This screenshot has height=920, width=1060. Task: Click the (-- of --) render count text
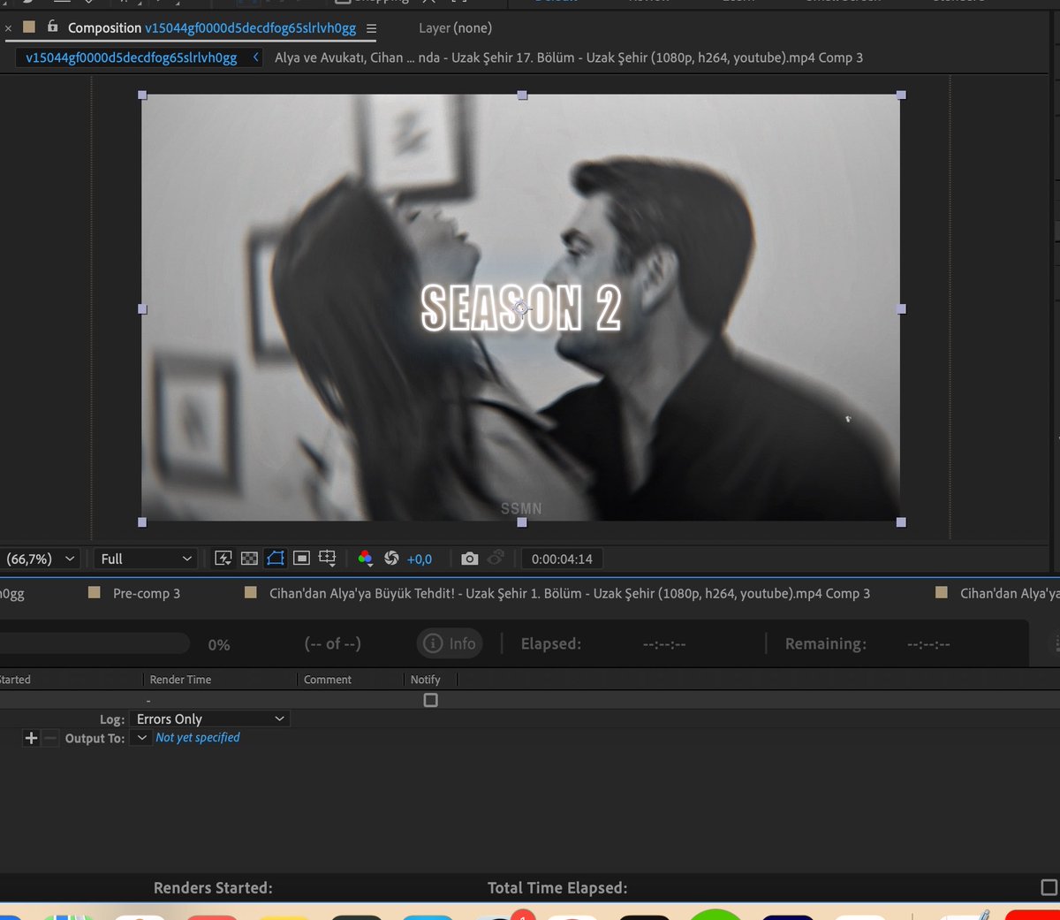click(332, 643)
